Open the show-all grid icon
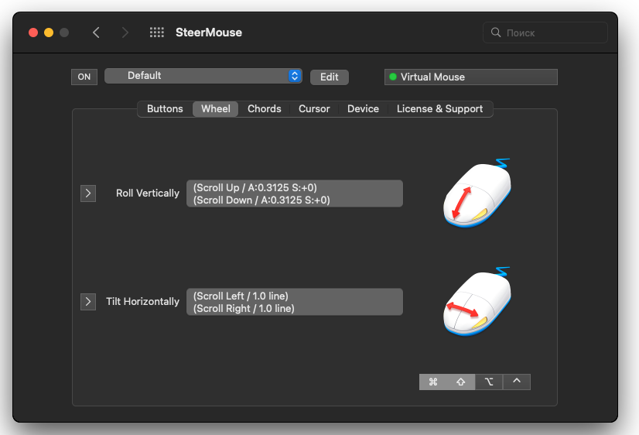Viewport: 639px width, 435px height. 157,33
